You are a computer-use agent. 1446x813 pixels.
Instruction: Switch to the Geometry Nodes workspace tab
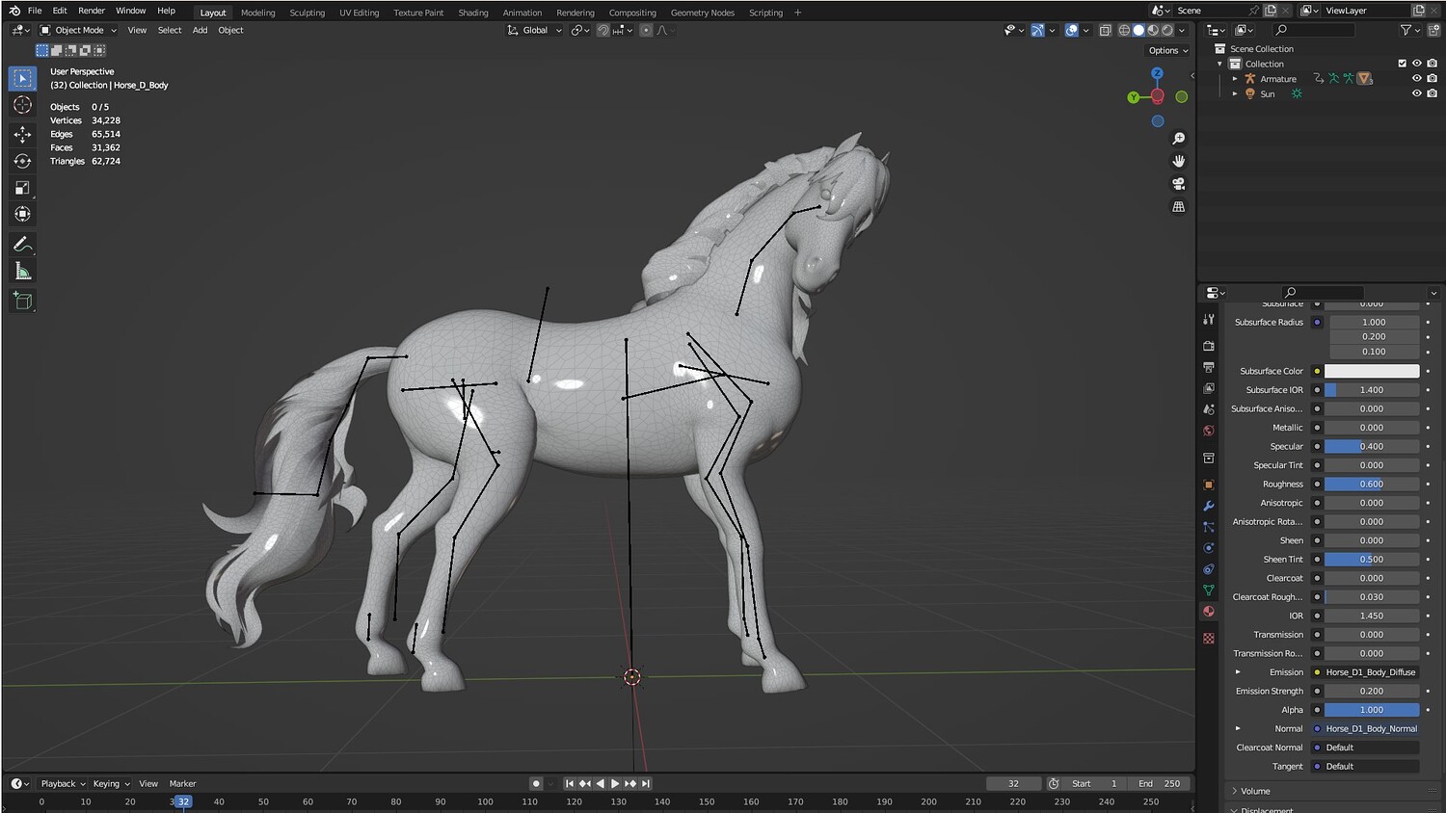click(703, 13)
